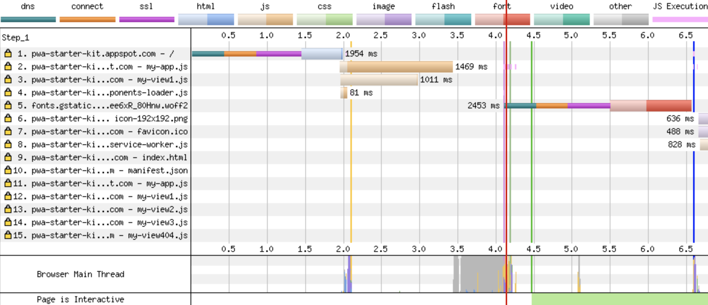708x305 pixels.
Task: Click the red font download segment of request 5
Action: 669,105
